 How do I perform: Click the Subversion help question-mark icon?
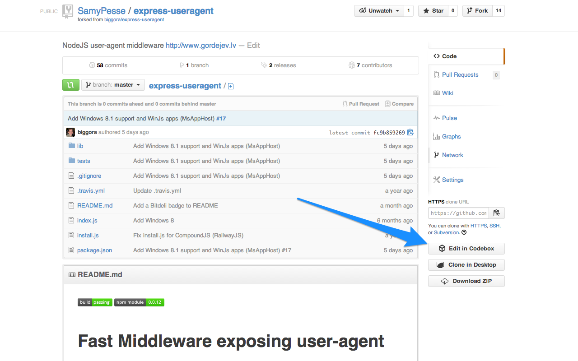(x=463, y=232)
